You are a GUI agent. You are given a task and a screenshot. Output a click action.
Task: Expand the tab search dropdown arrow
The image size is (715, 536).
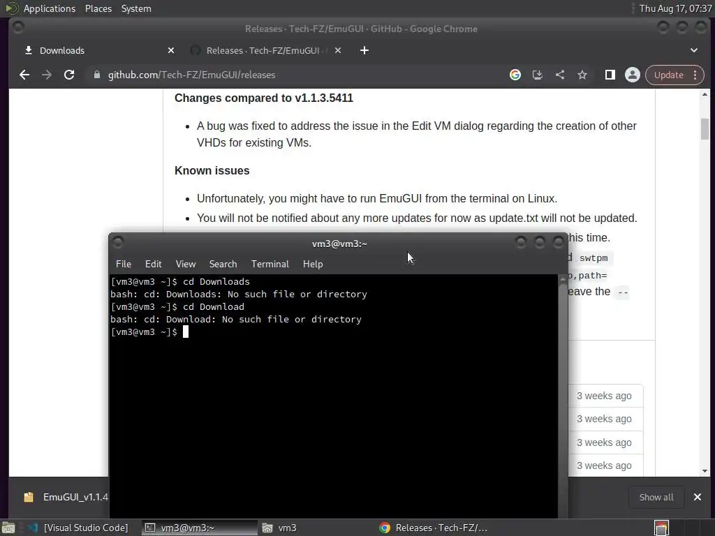point(694,50)
